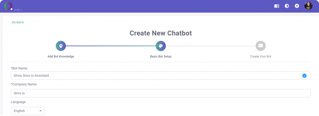The width and height of the screenshot is (319, 116).
Task: Click the Create Your Bot step label
Action: (261, 57)
